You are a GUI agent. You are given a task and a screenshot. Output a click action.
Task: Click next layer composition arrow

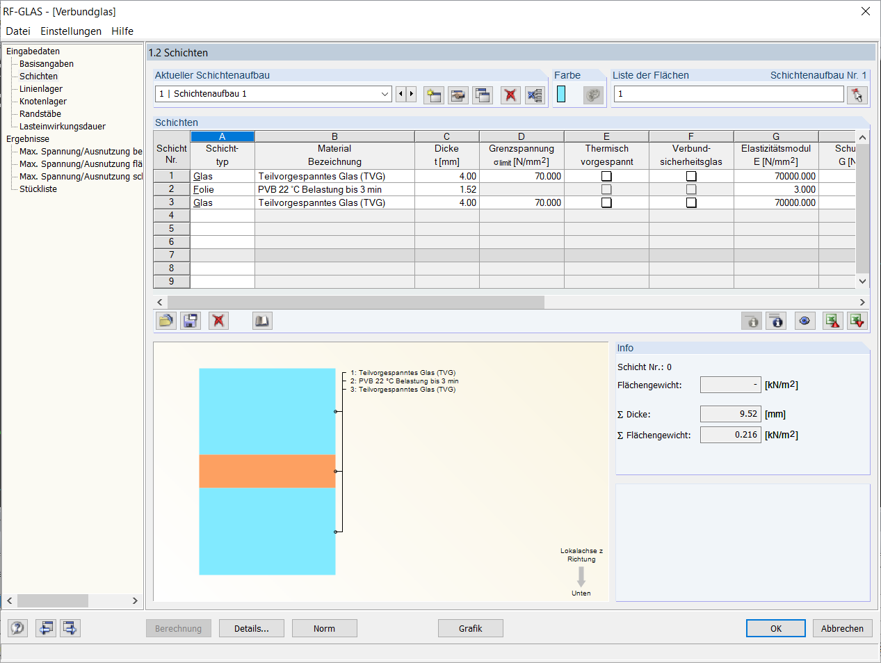412,94
